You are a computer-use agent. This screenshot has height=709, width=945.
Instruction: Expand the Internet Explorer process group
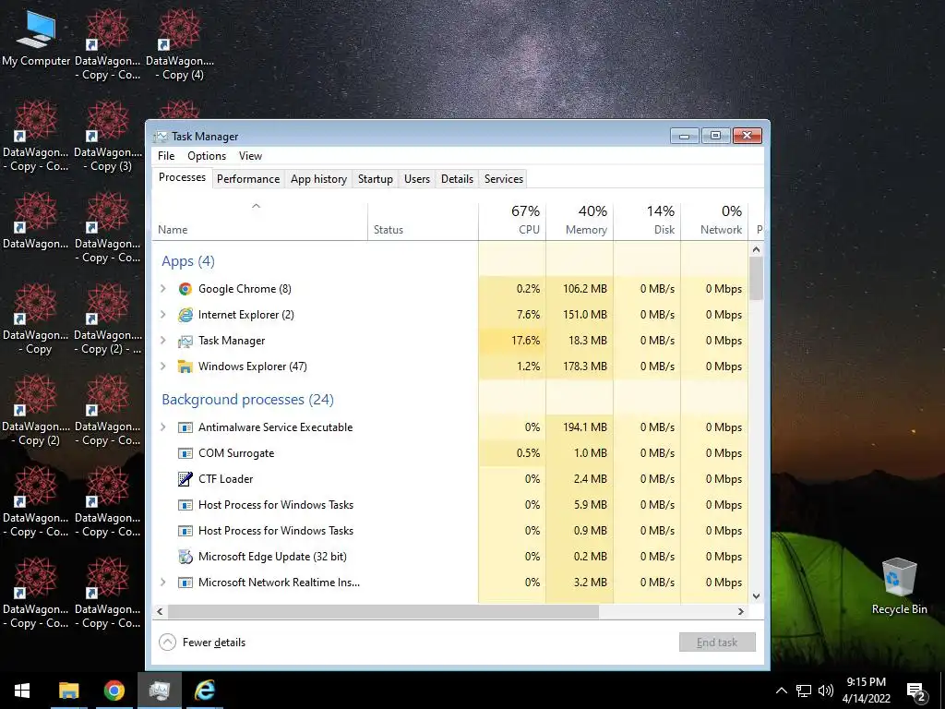(162, 315)
